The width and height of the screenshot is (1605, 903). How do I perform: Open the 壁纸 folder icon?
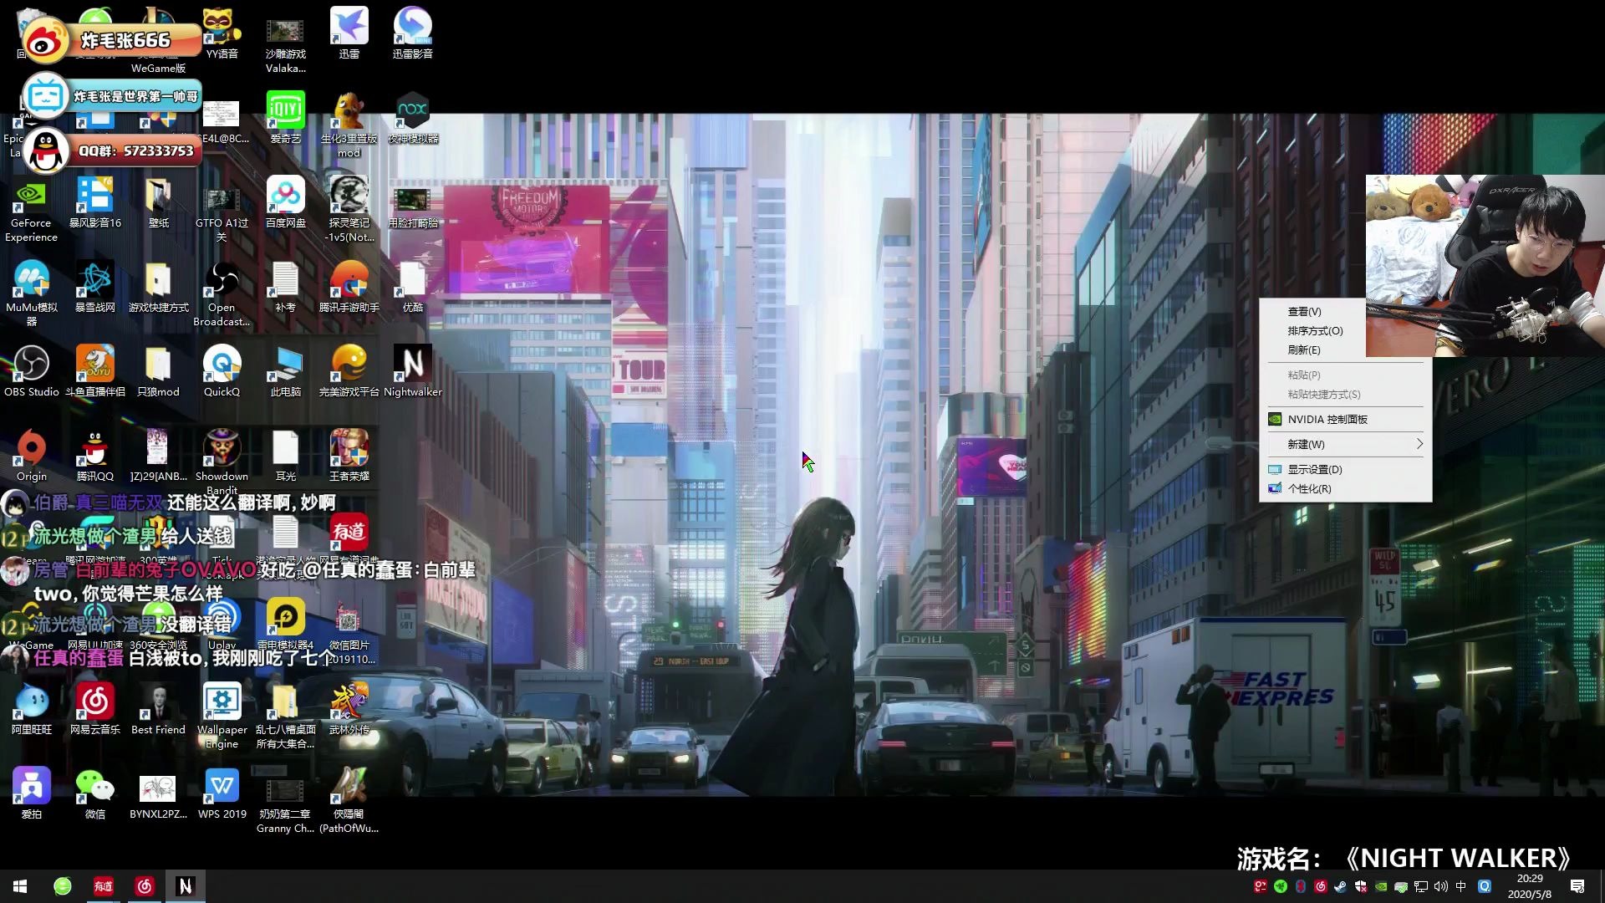[158, 202]
